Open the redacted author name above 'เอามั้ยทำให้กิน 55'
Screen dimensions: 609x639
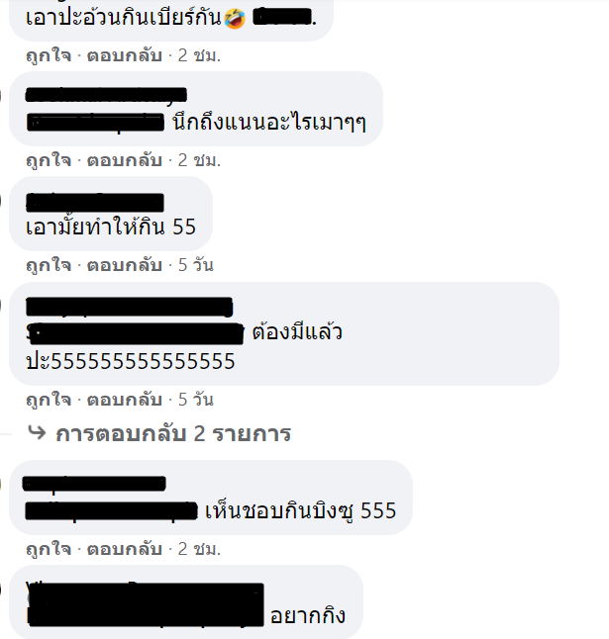95,203
